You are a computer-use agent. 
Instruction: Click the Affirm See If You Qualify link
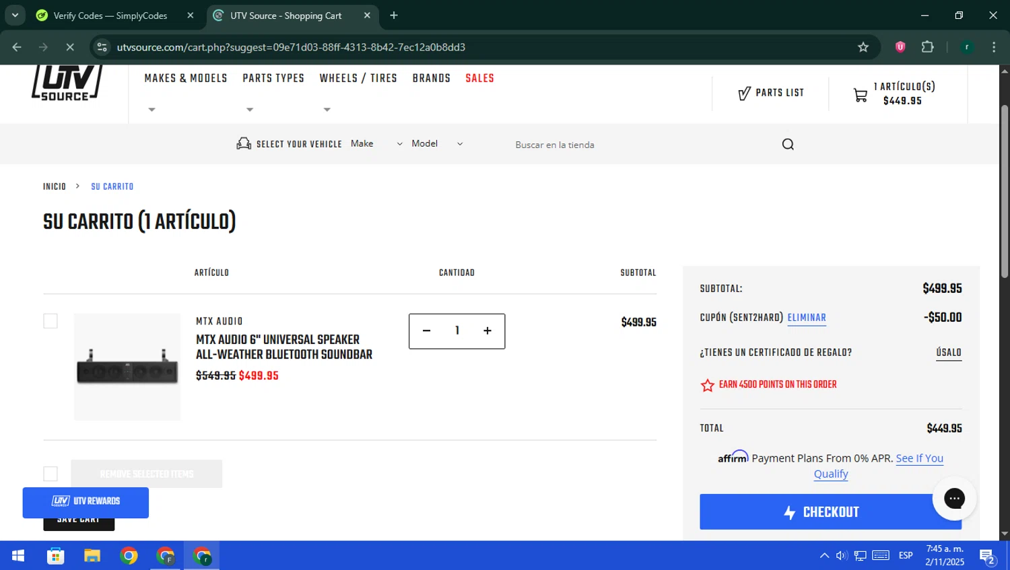(x=879, y=466)
